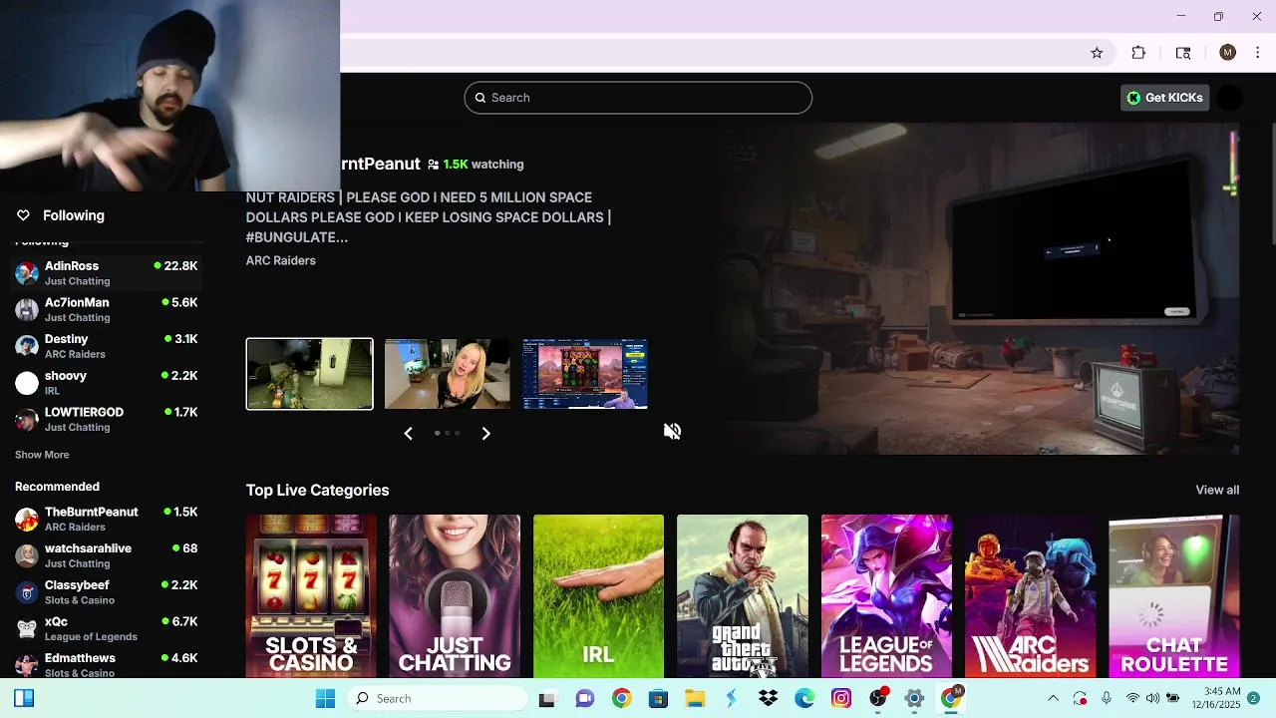Open Classybeef channel avatar
Image resolution: width=1276 pixels, height=718 pixels.
pos(27,592)
